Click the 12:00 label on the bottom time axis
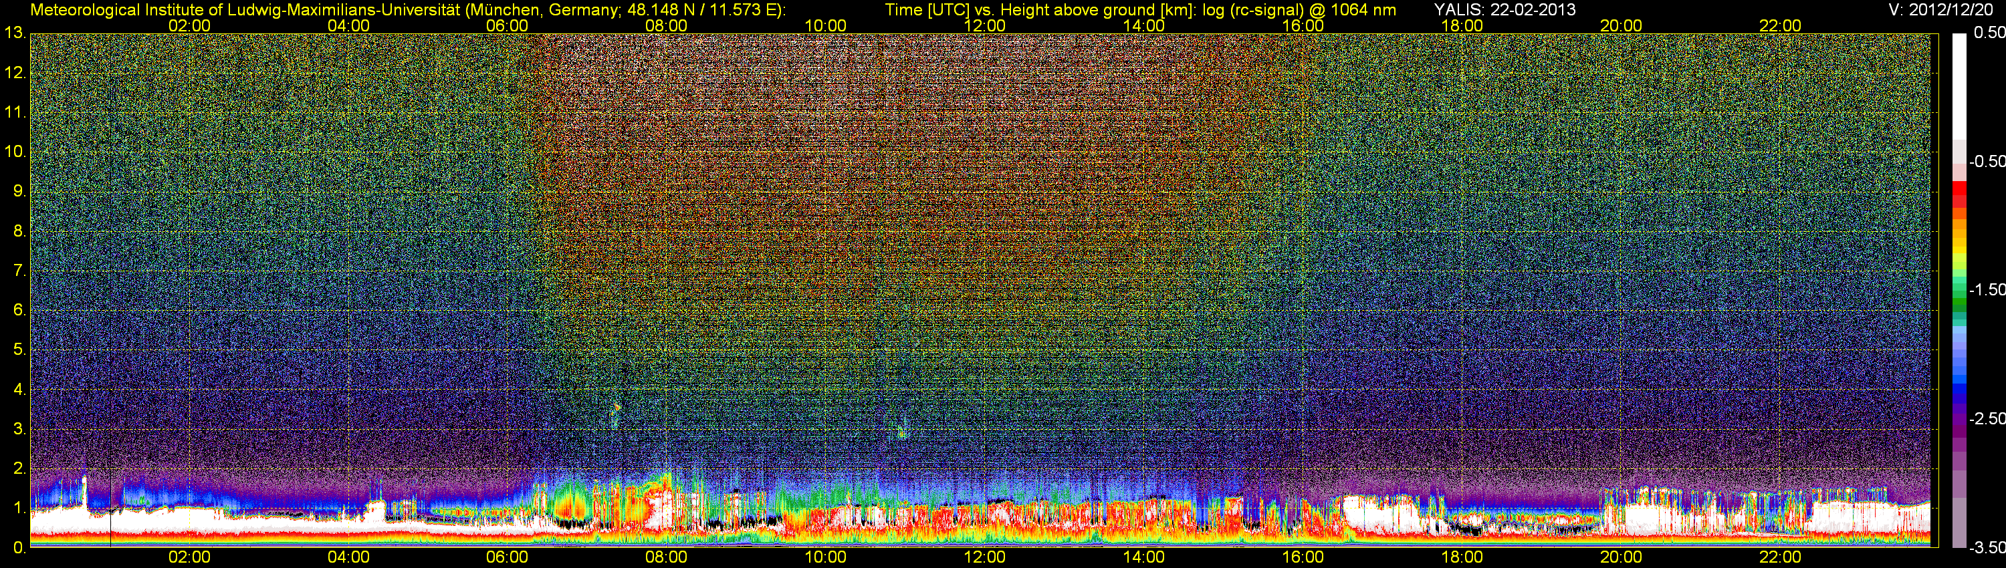This screenshot has width=2006, height=568. [984, 557]
